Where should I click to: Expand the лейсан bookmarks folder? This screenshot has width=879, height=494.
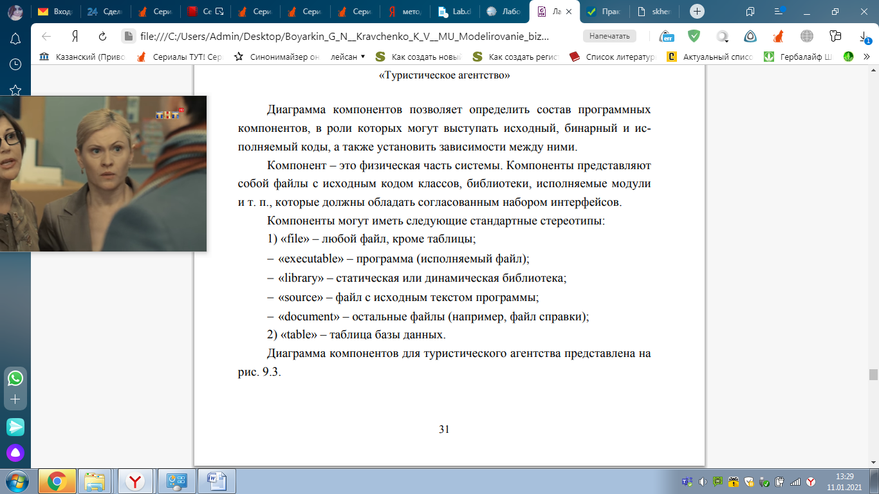coord(348,57)
